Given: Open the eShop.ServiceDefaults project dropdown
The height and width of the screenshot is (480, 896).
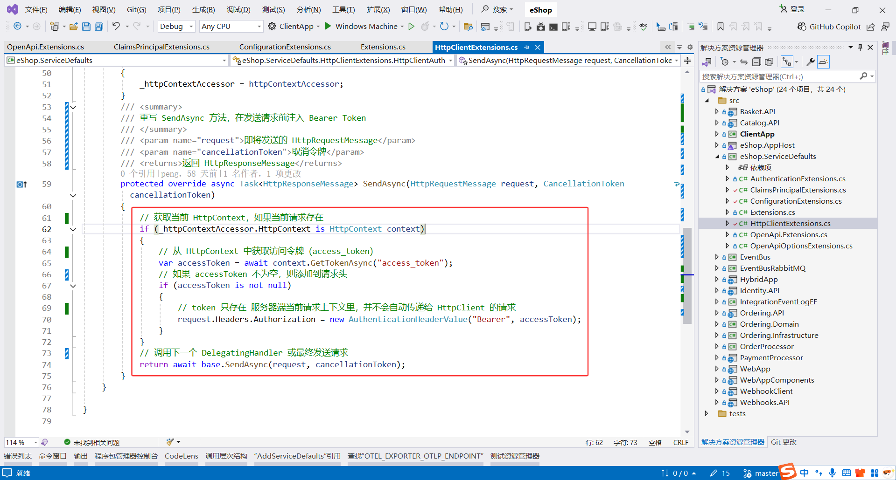Looking at the screenshot, I should (x=116, y=61).
